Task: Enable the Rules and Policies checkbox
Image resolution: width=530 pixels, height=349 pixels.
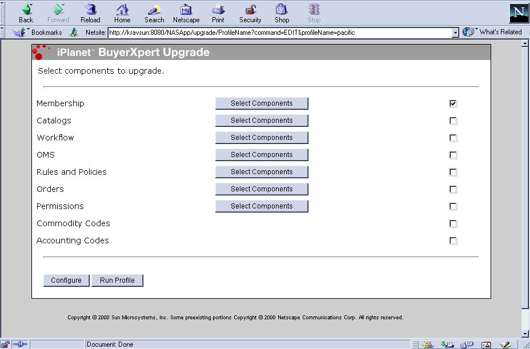Action: [453, 172]
